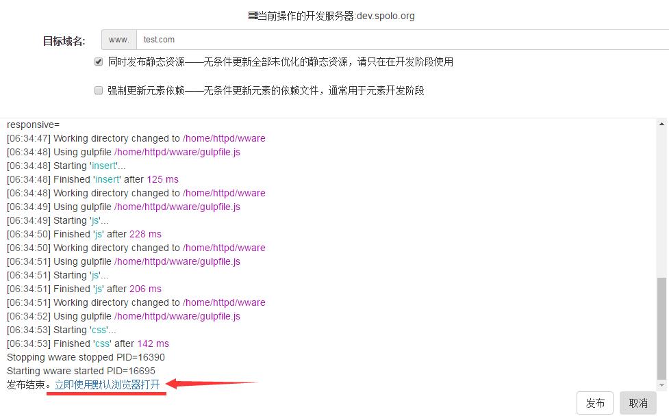Screen dimensions: 669x418
Task: Click the [06:34:49] Using gulpfile line
Action: click(124, 207)
